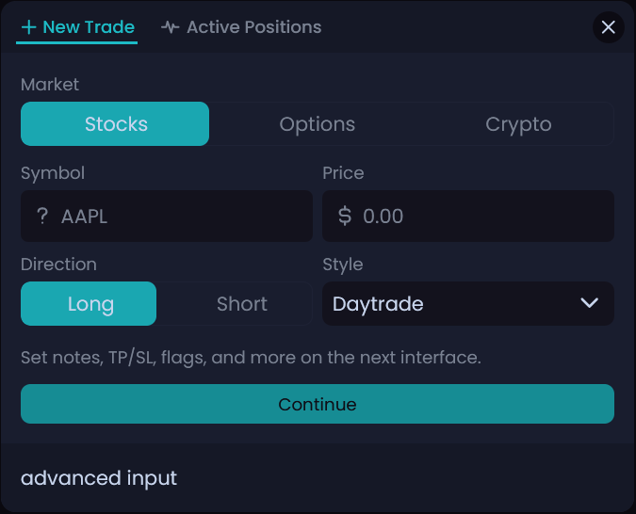Switch the market to Options
The image size is (636, 514).
(x=317, y=124)
